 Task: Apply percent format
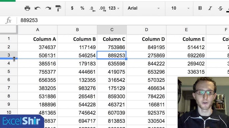tap(82, 8)
